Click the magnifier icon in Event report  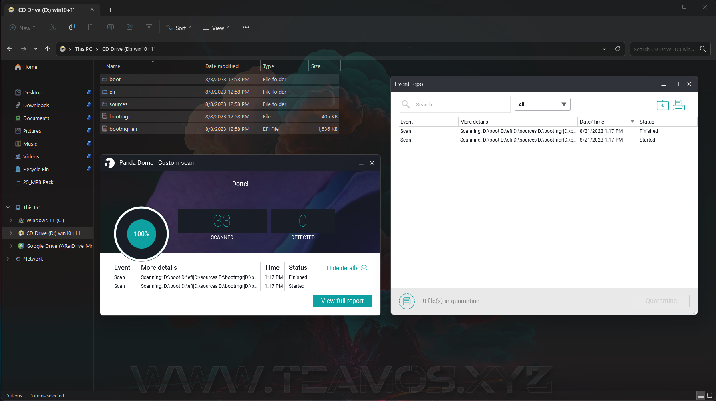tap(406, 104)
